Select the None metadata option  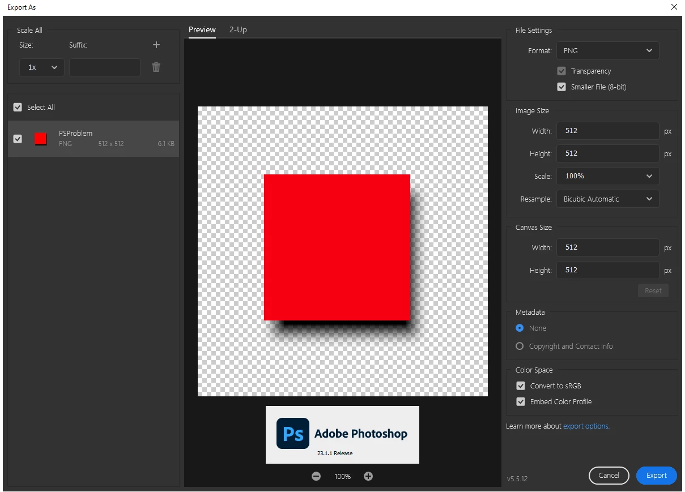click(520, 328)
